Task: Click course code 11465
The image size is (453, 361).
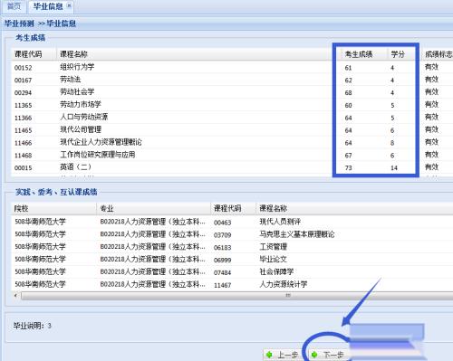Action: 24,130
